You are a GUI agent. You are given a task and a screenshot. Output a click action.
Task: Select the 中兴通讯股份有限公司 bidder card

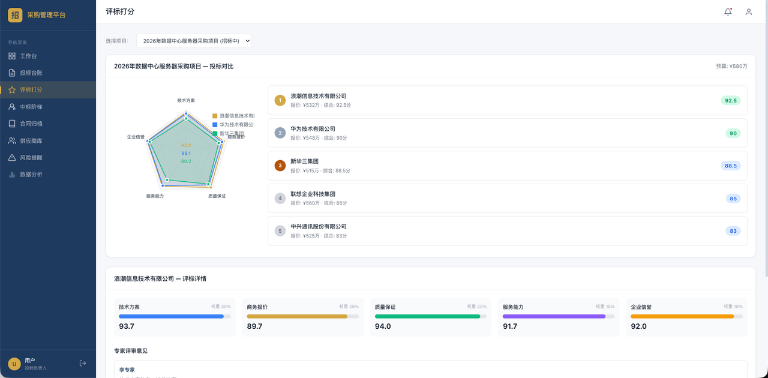508,231
